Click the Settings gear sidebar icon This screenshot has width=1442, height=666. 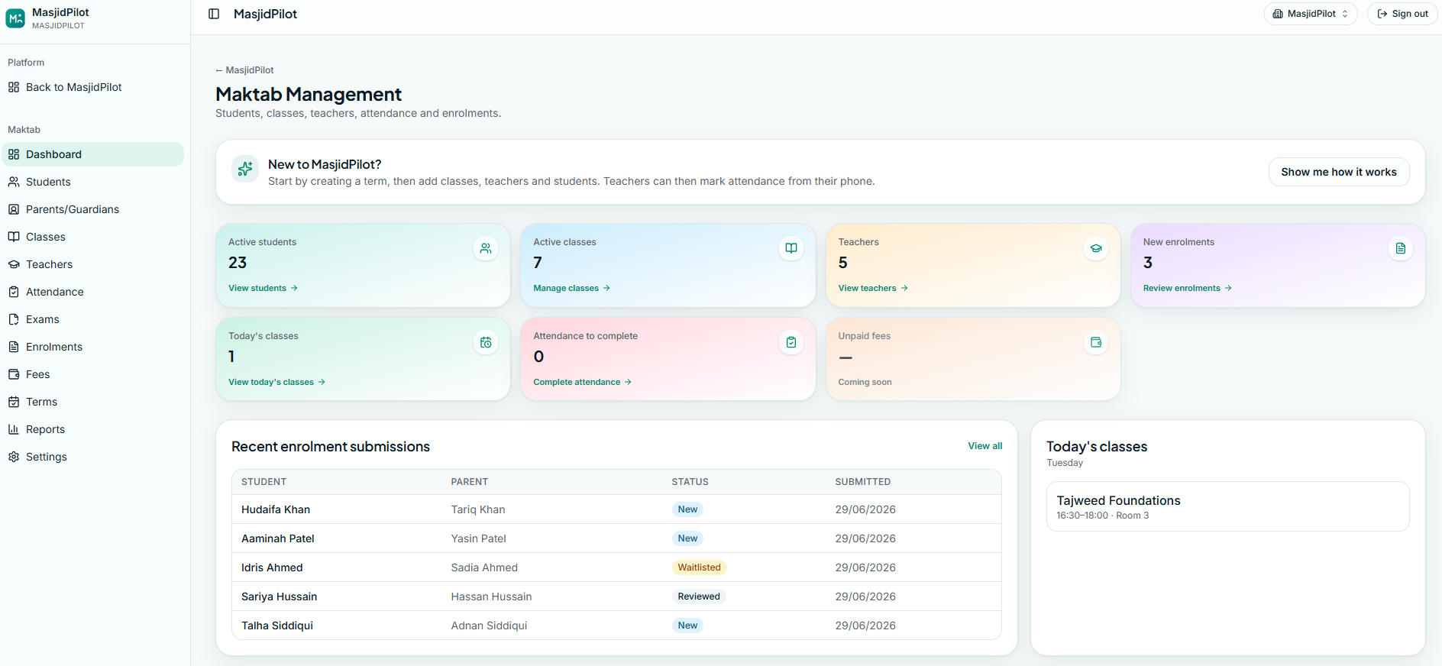14,457
